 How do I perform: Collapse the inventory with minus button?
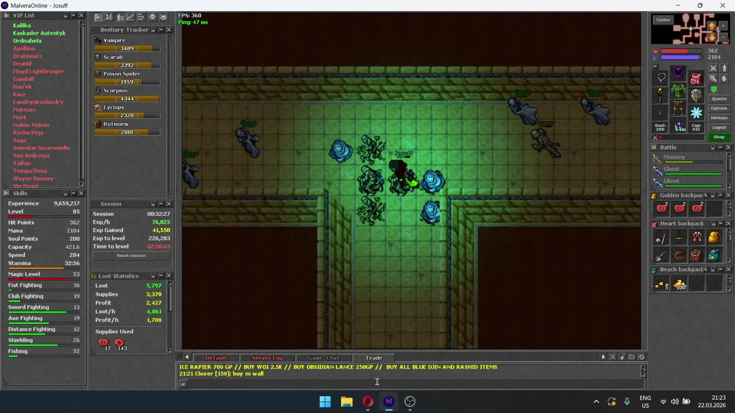(655, 67)
